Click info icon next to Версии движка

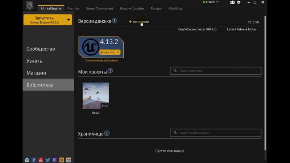115,21
